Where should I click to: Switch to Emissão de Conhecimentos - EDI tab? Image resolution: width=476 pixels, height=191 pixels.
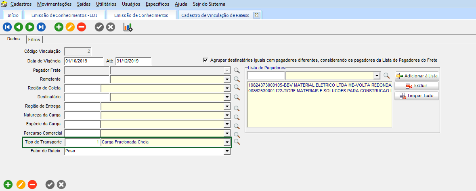[64, 15]
